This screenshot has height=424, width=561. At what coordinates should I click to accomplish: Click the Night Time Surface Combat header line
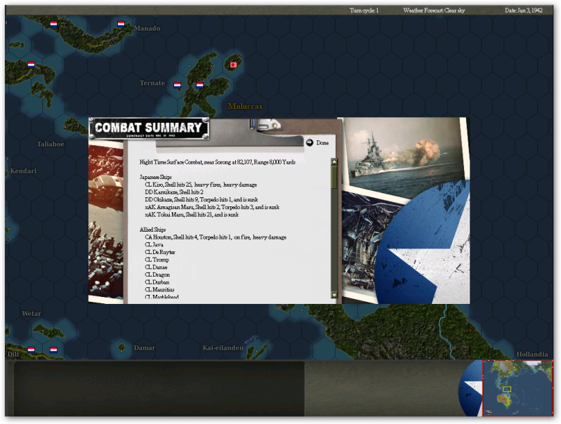pyautogui.click(x=218, y=162)
